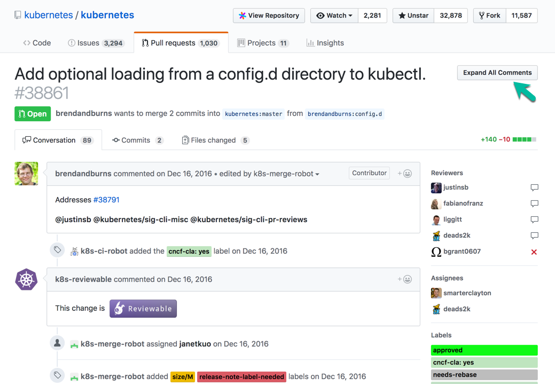Click the repository book icon
The width and height of the screenshot is (555, 384).
(x=18, y=15)
